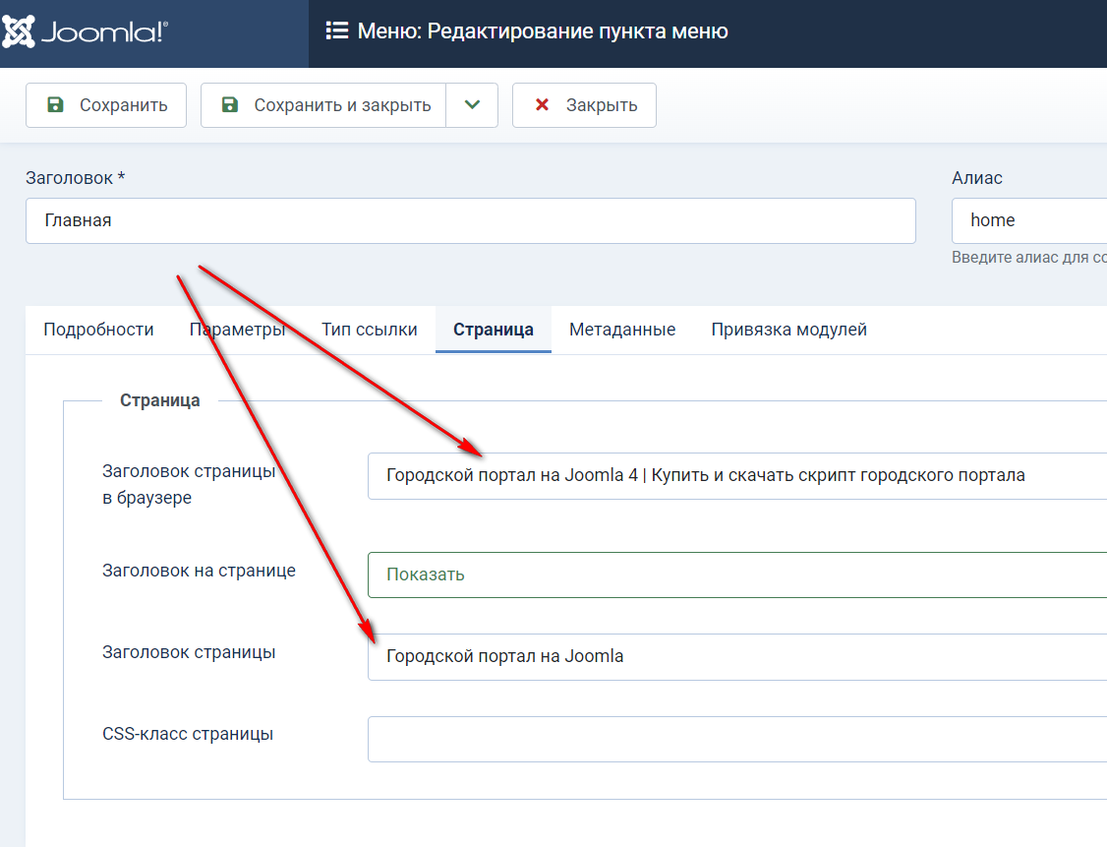Click the Алиас field containing home
Viewport: 1107px width, 847px height.
pyautogui.click(x=1027, y=221)
